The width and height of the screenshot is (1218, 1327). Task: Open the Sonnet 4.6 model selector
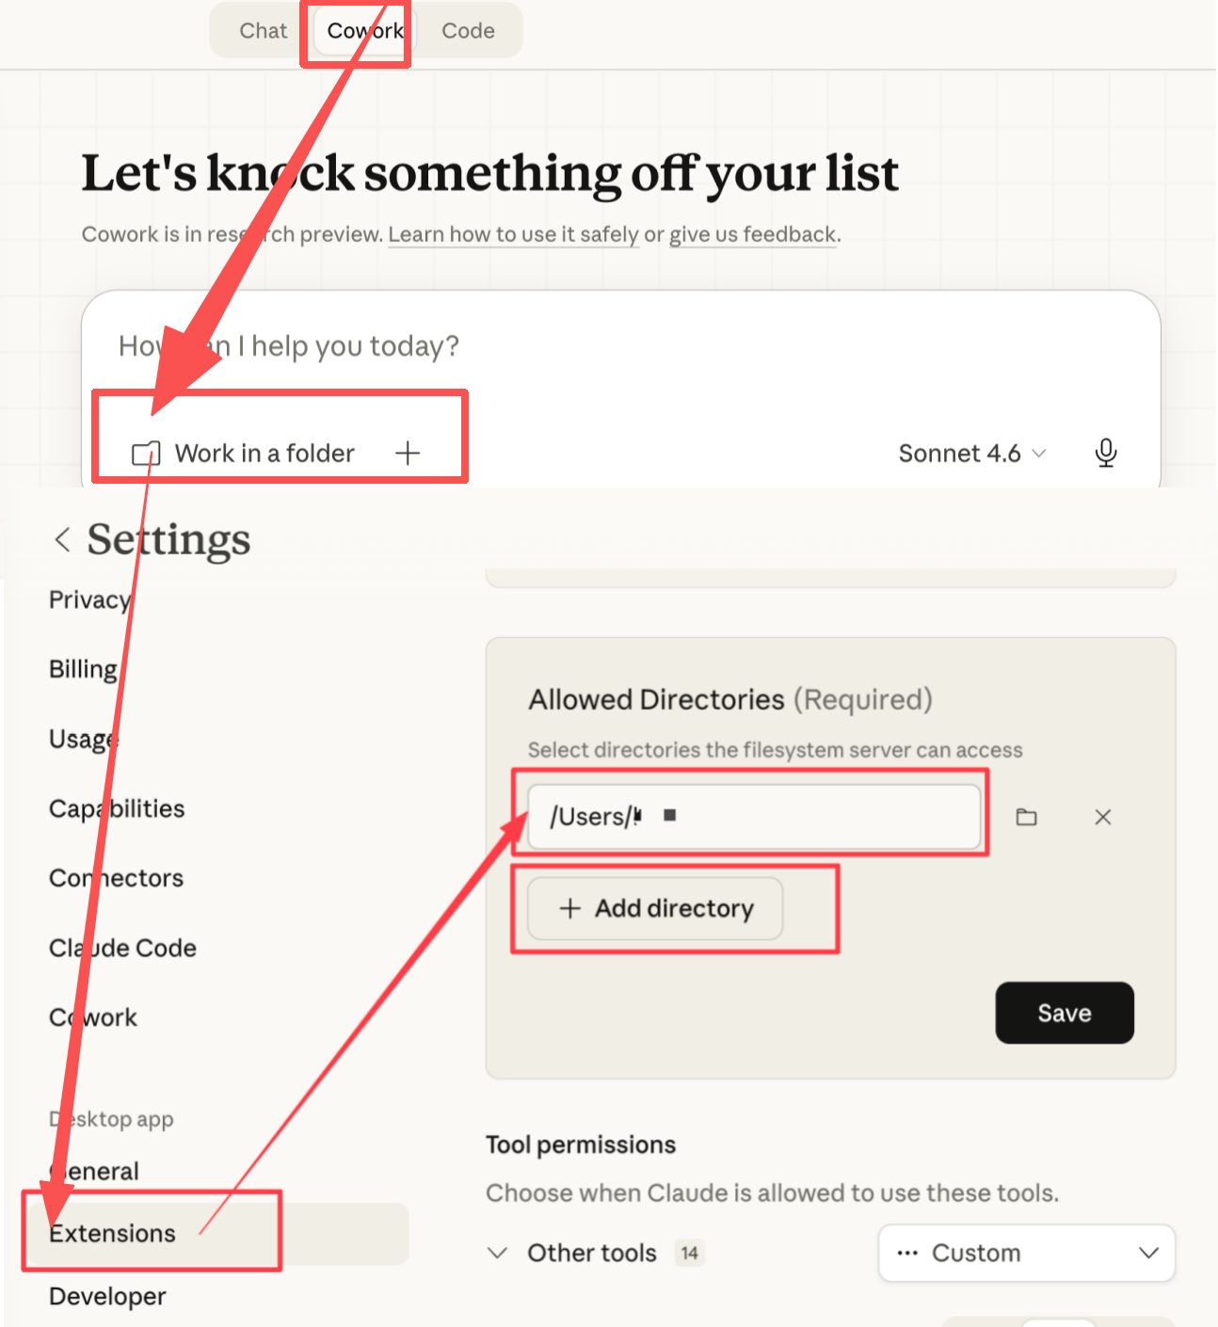tap(971, 454)
